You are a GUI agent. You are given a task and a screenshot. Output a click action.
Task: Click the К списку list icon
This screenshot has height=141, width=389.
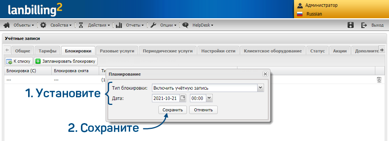9,61
